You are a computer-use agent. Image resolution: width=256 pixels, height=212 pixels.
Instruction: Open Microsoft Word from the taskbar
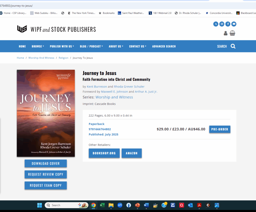(x=146, y=205)
